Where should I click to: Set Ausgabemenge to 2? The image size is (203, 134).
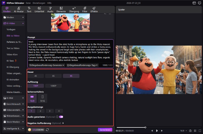coord(41,111)
